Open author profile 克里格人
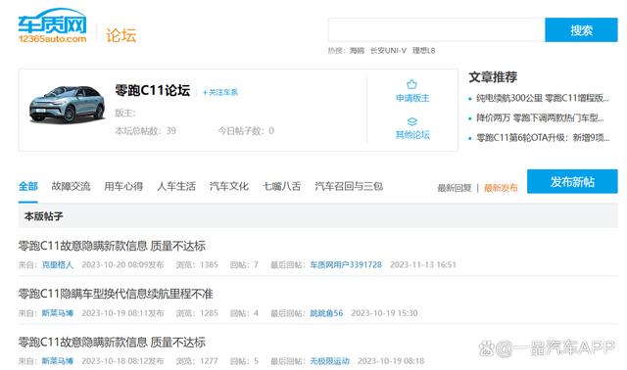Image resolution: width=627 pixels, height=370 pixels. click(x=58, y=264)
